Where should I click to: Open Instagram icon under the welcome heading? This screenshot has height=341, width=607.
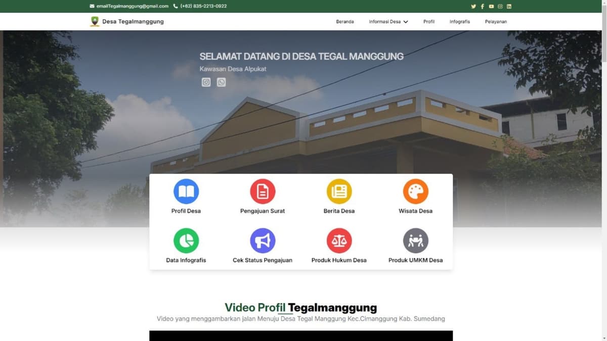[x=206, y=82]
